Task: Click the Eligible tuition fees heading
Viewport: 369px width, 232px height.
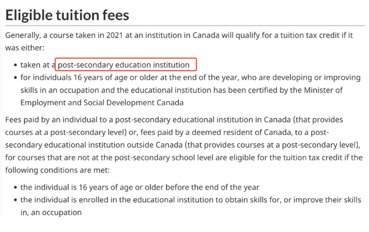Action: (67, 15)
